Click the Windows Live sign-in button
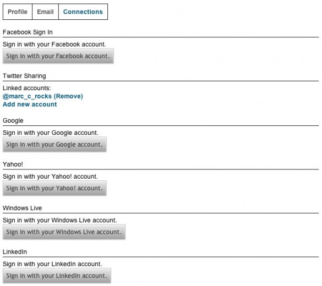 point(64,232)
